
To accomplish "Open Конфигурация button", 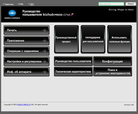I will click(113, 61).
